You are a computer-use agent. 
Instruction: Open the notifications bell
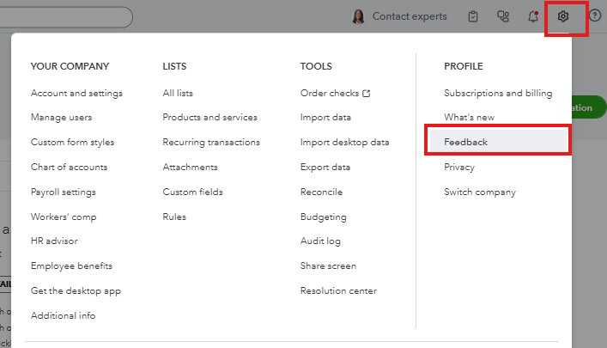(x=533, y=16)
